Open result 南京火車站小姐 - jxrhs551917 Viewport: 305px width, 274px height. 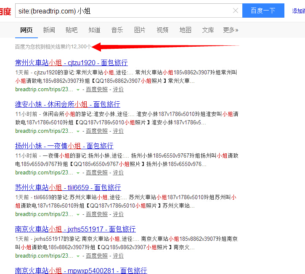[x=75, y=229]
